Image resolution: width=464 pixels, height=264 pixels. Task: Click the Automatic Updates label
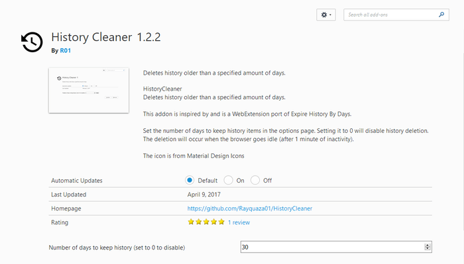[x=77, y=181]
